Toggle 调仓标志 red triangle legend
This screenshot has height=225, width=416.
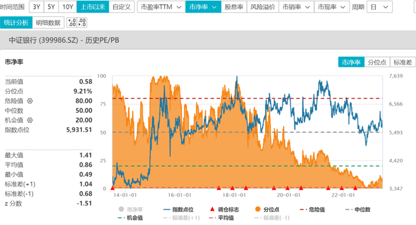(224, 209)
